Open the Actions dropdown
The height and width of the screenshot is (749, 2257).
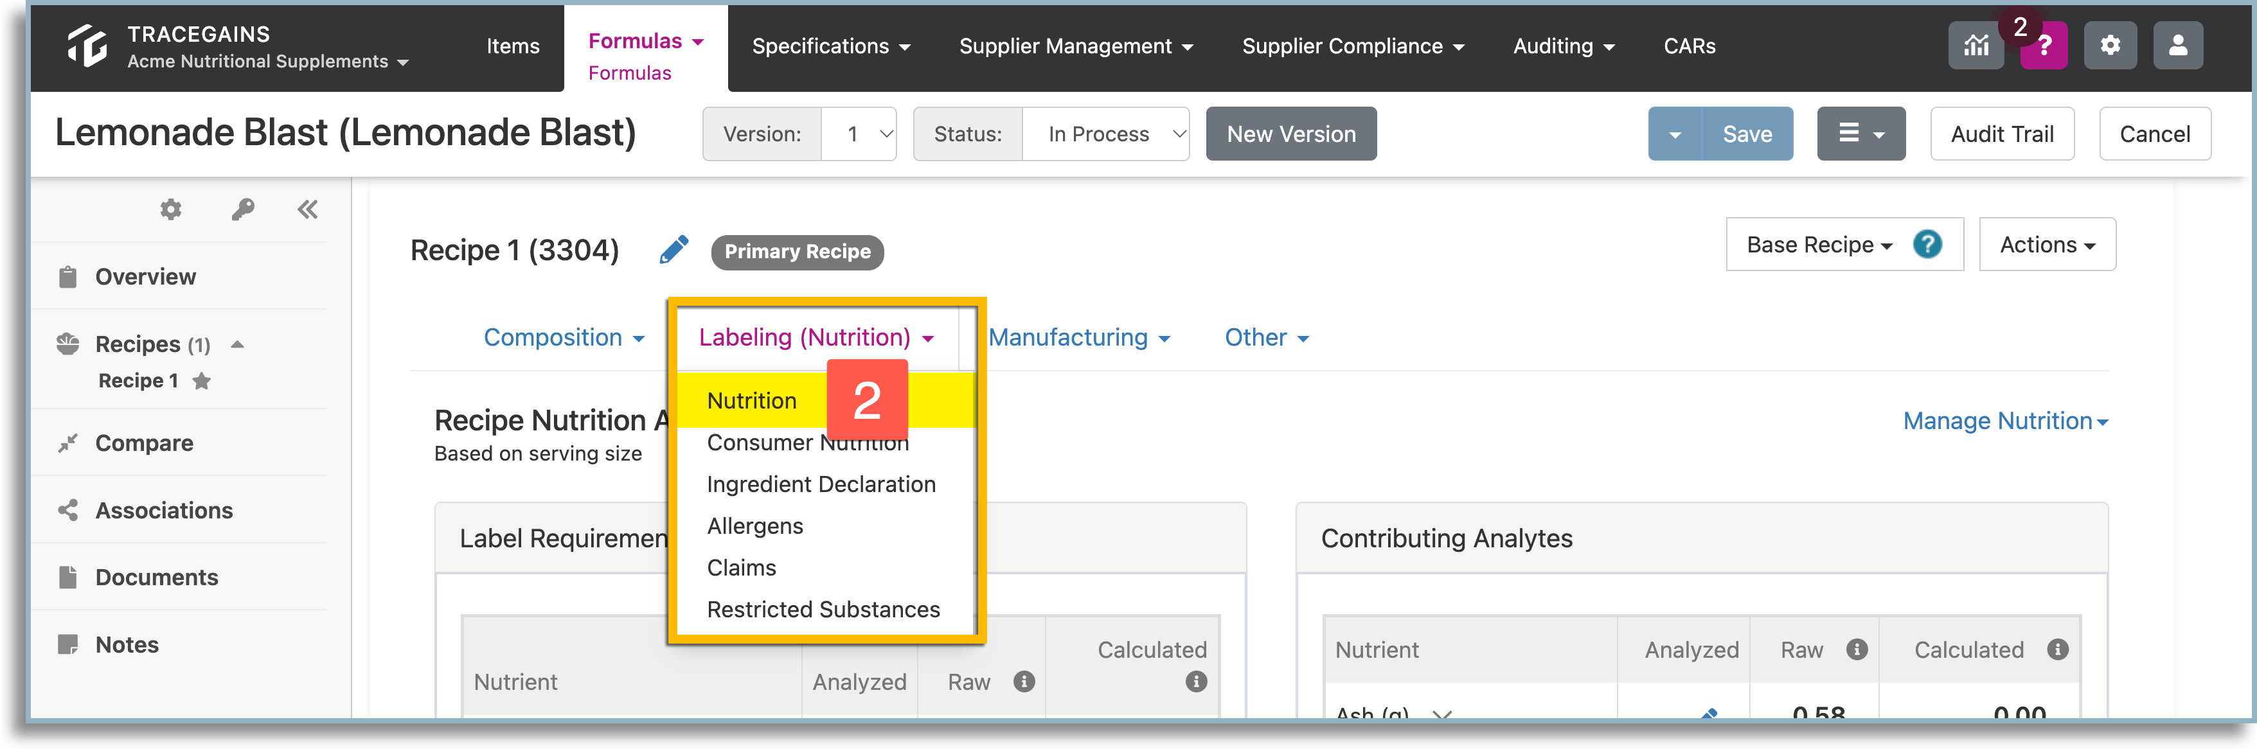tap(2047, 244)
